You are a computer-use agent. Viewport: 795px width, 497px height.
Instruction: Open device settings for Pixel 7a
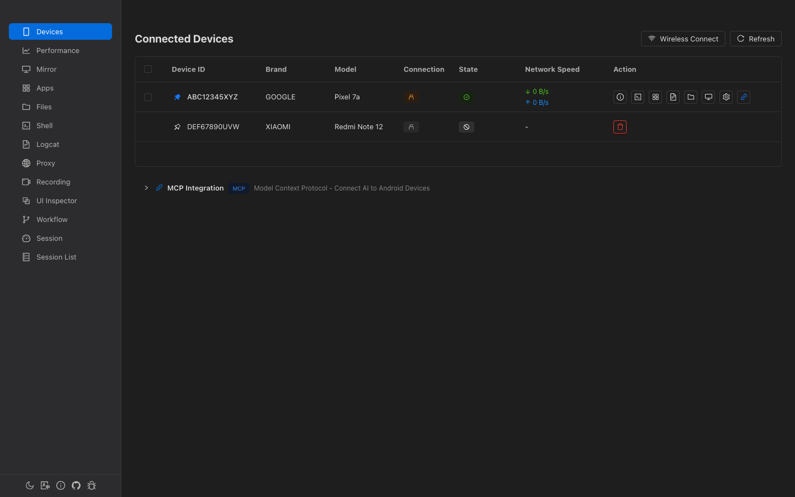[x=726, y=97]
